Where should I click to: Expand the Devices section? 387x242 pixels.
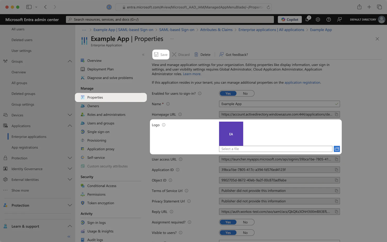(x=70, y=115)
